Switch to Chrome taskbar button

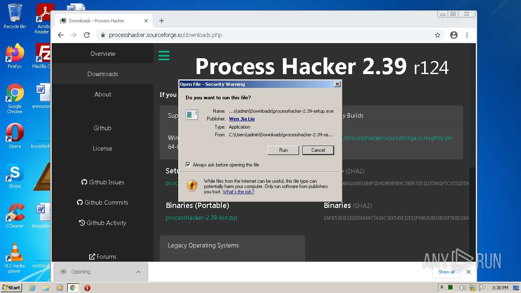(73, 288)
